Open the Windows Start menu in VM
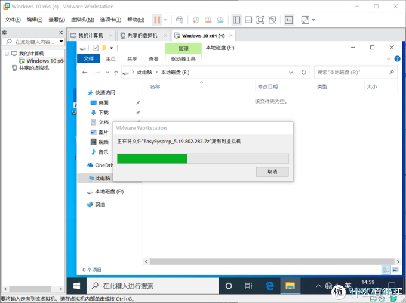Viewport: 406px width, 303px height. (x=76, y=286)
